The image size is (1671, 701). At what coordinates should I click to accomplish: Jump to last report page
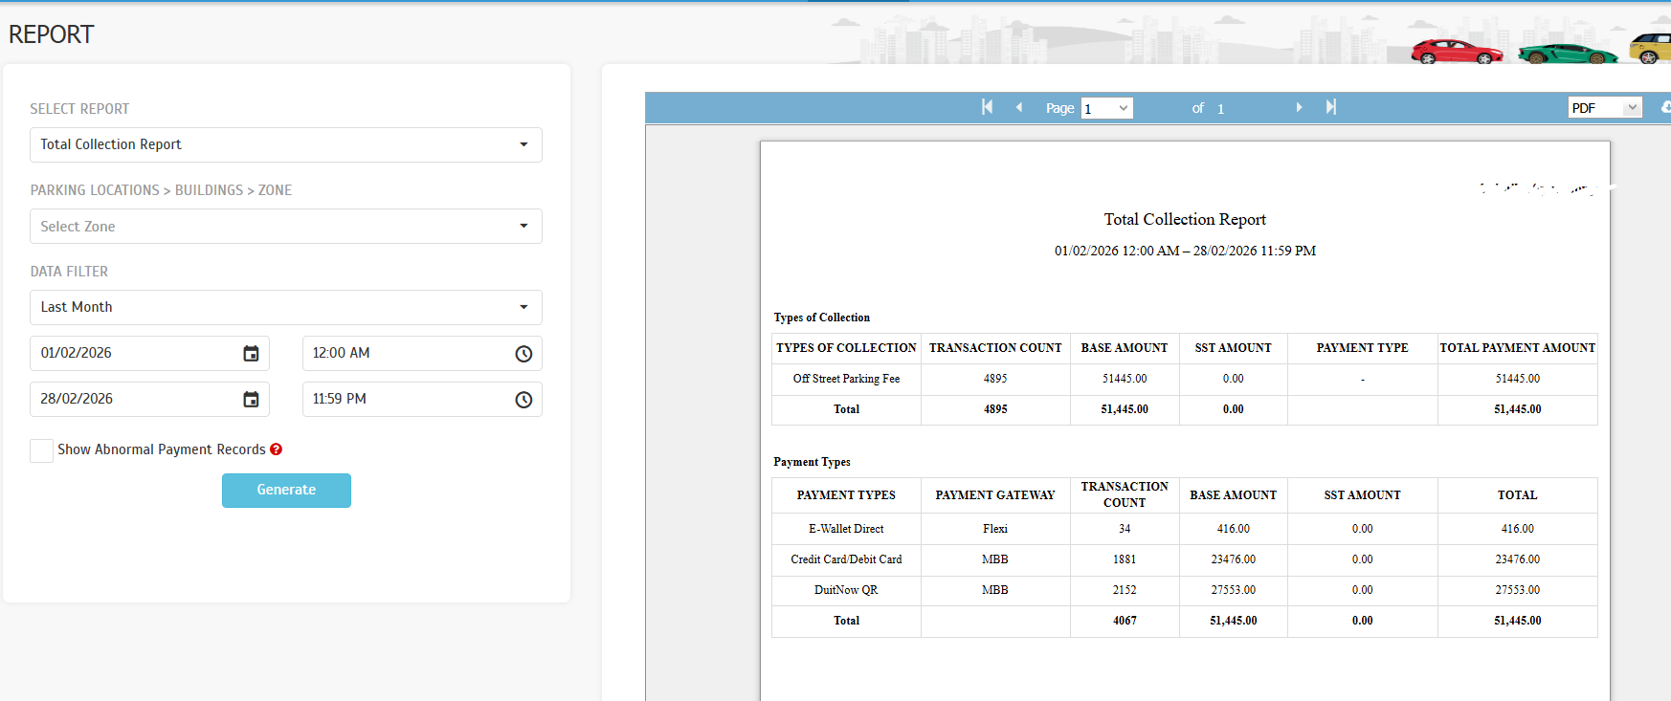[x=1330, y=107]
